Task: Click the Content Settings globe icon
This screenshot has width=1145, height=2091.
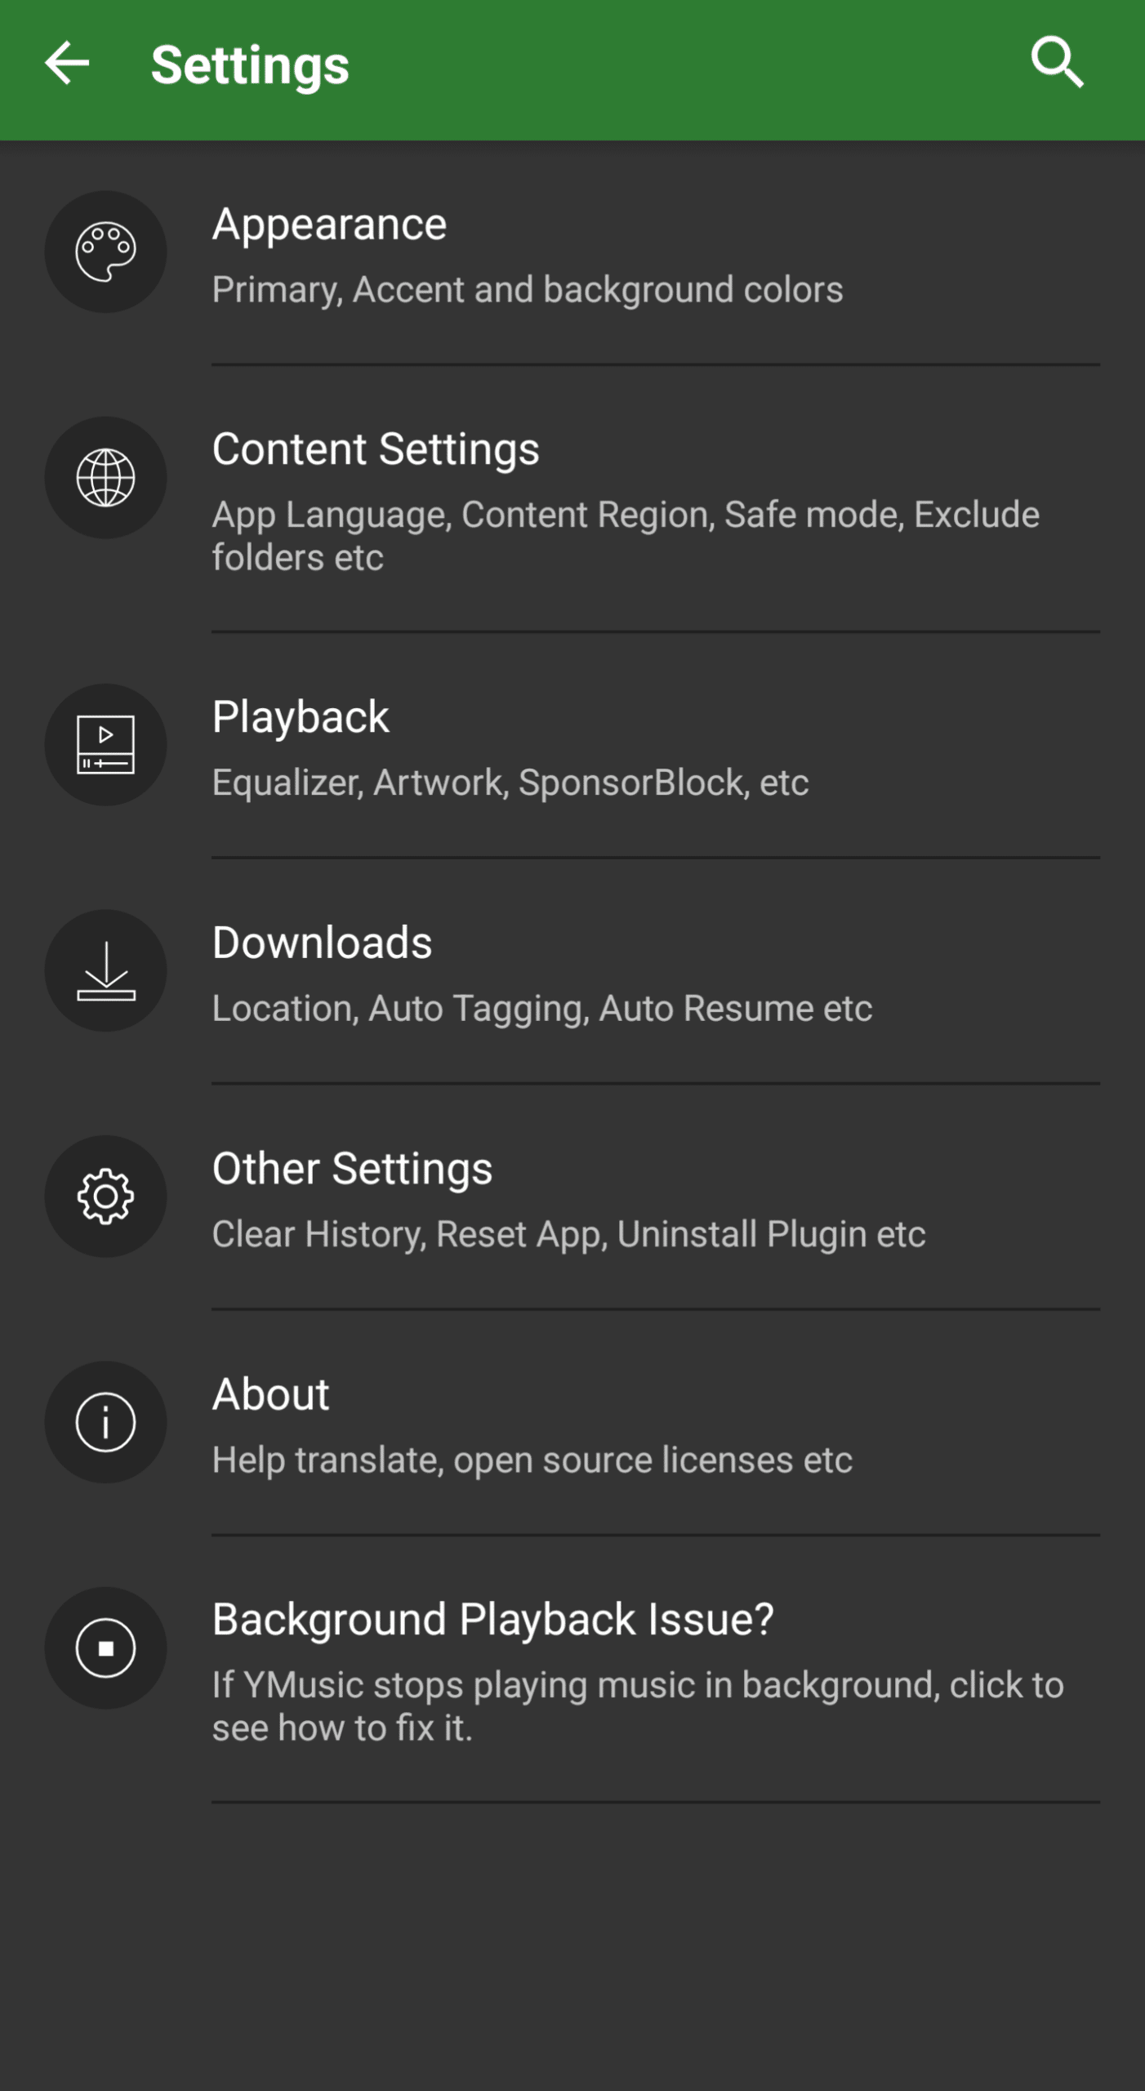Action: pyautogui.click(x=105, y=478)
